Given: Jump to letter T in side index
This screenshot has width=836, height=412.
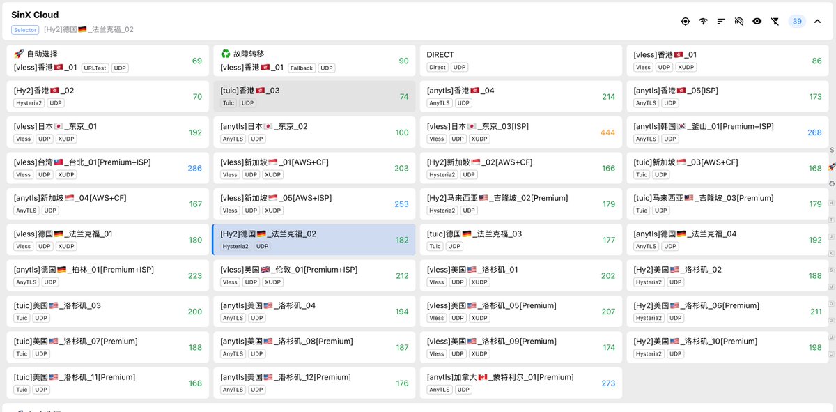Looking at the screenshot, I should click(x=831, y=219).
